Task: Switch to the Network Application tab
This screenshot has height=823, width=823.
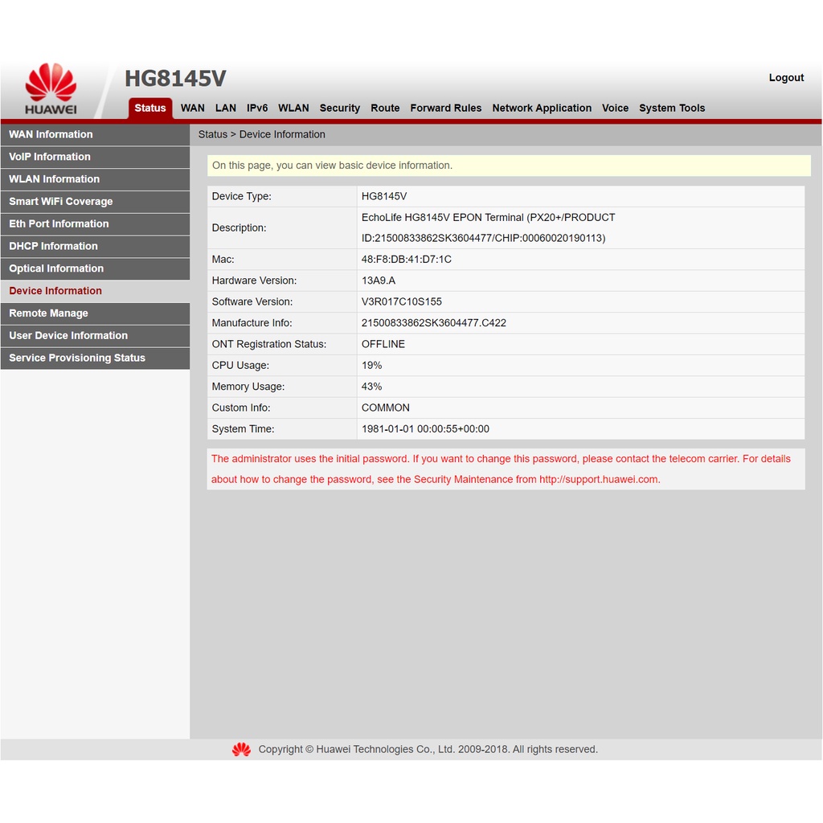Action: pos(541,109)
